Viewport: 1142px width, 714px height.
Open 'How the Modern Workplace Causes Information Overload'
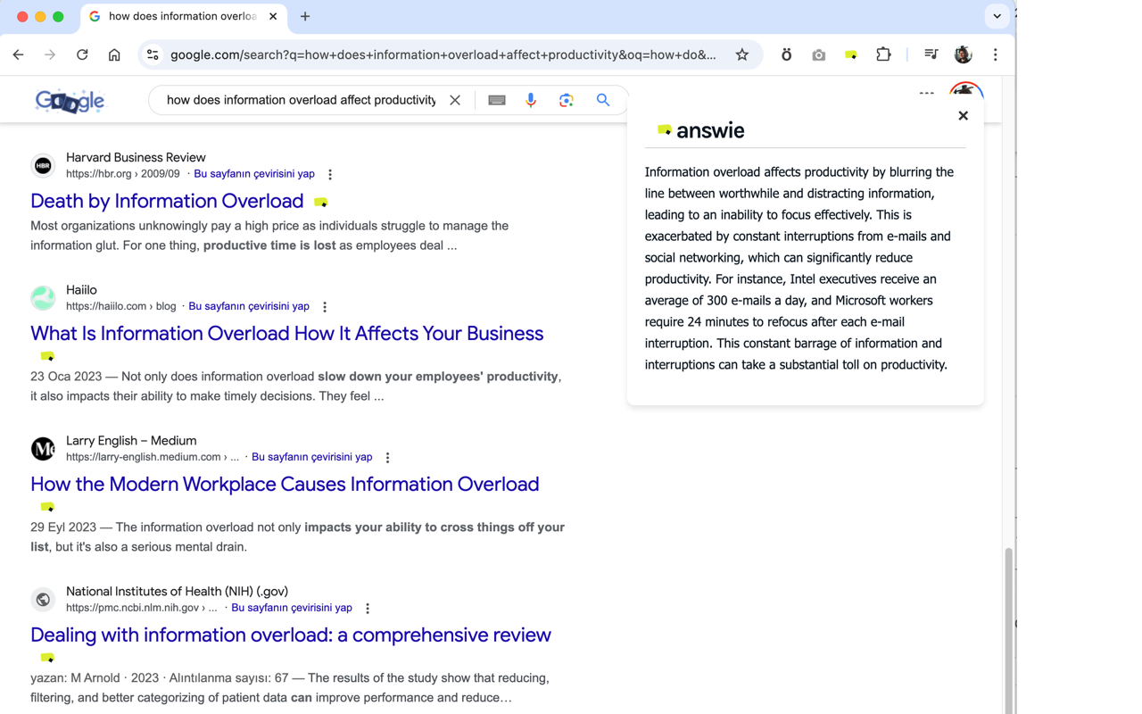tap(285, 484)
